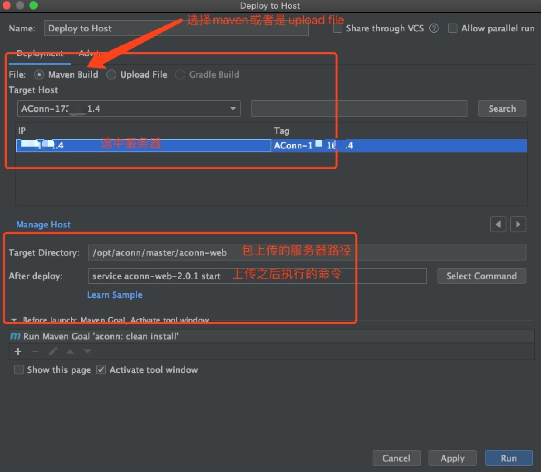Click Apply button
541x472 pixels.
452,458
